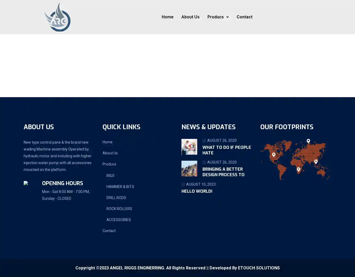Click the calendar icon beside first August 26, 2020
The width and height of the screenshot is (355, 277).
(x=204, y=141)
